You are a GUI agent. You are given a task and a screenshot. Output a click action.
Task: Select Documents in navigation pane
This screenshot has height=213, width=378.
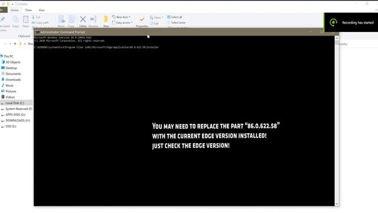pyautogui.click(x=11, y=74)
